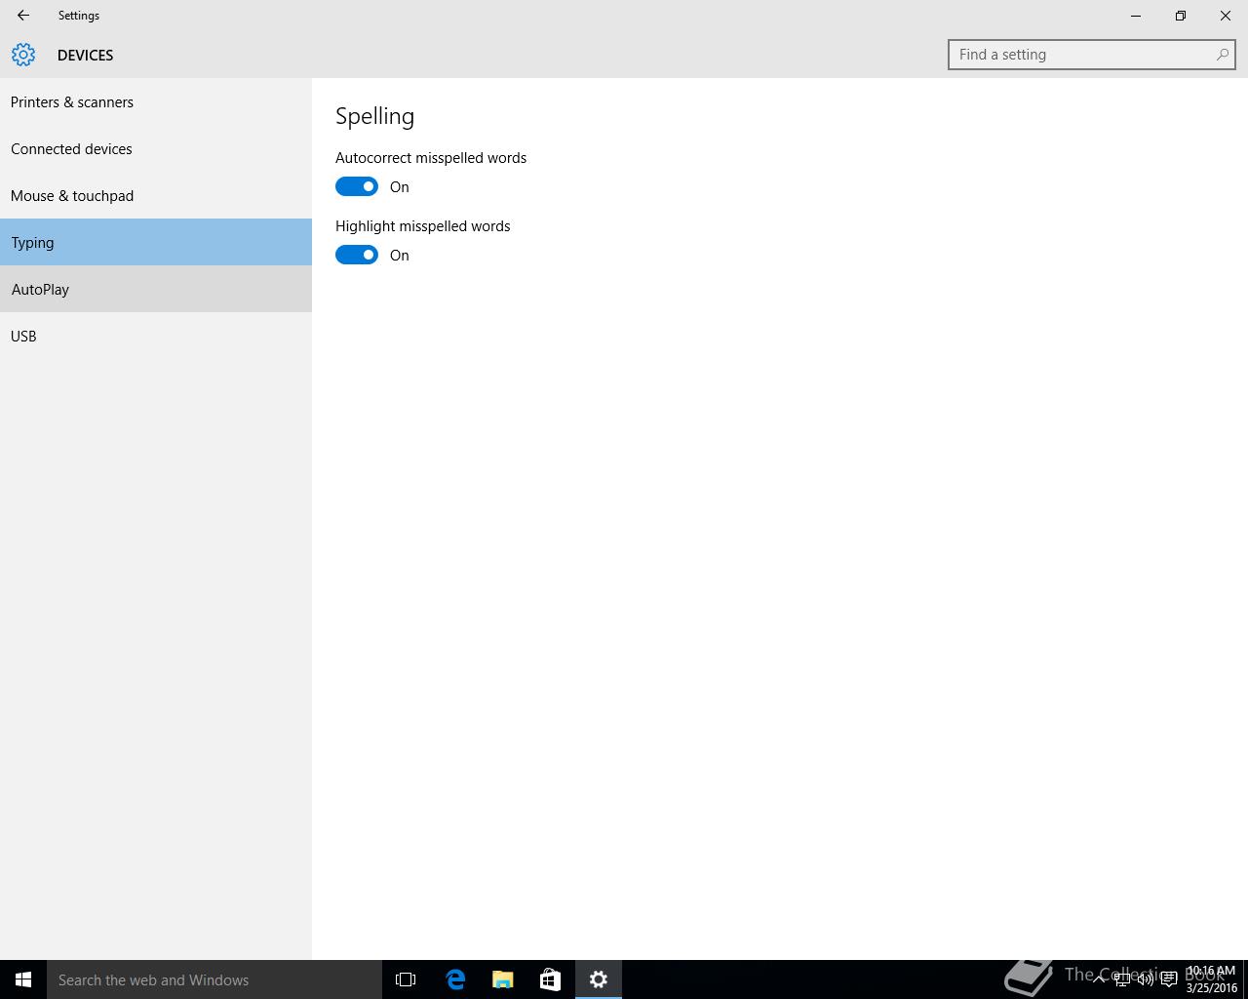Open the Action Center notification icon
1248x999 pixels.
click(x=1168, y=979)
